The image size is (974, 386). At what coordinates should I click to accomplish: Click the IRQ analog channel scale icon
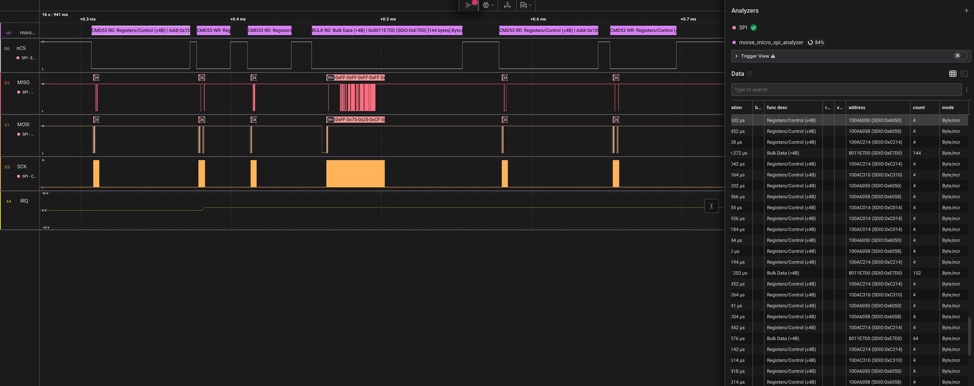pyautogui.click(x=711, y=206)
